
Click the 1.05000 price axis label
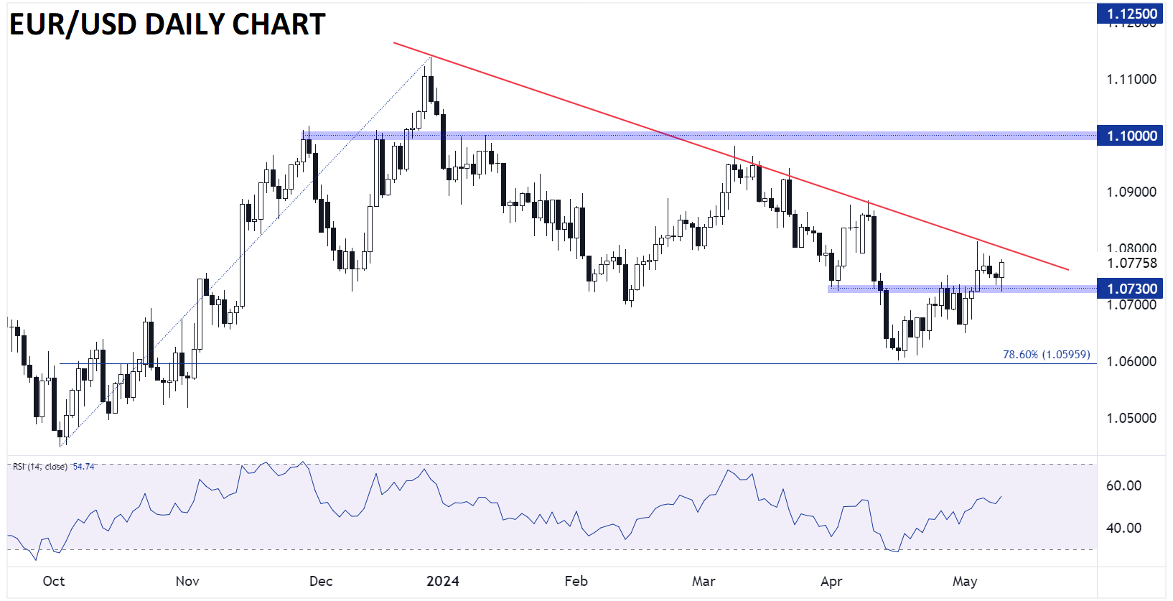coord(1131,418)
